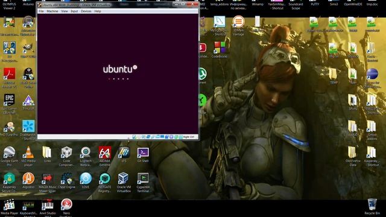This screenshot has width=386, height=217.
Task: Open the View menu in VirtualBox
Action: click(65, 11)
